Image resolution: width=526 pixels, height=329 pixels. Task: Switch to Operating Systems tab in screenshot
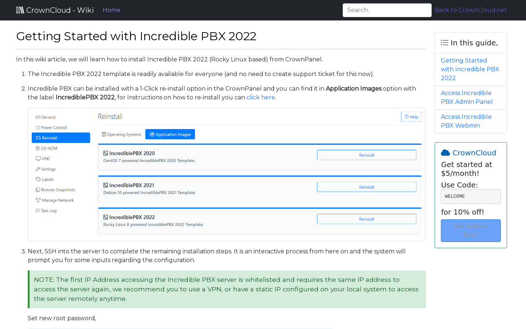coord(121,135)
